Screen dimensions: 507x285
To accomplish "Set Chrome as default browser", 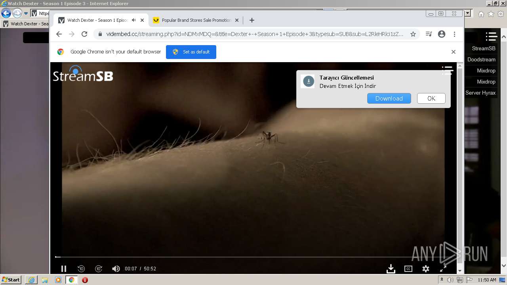I will [191, 52].
